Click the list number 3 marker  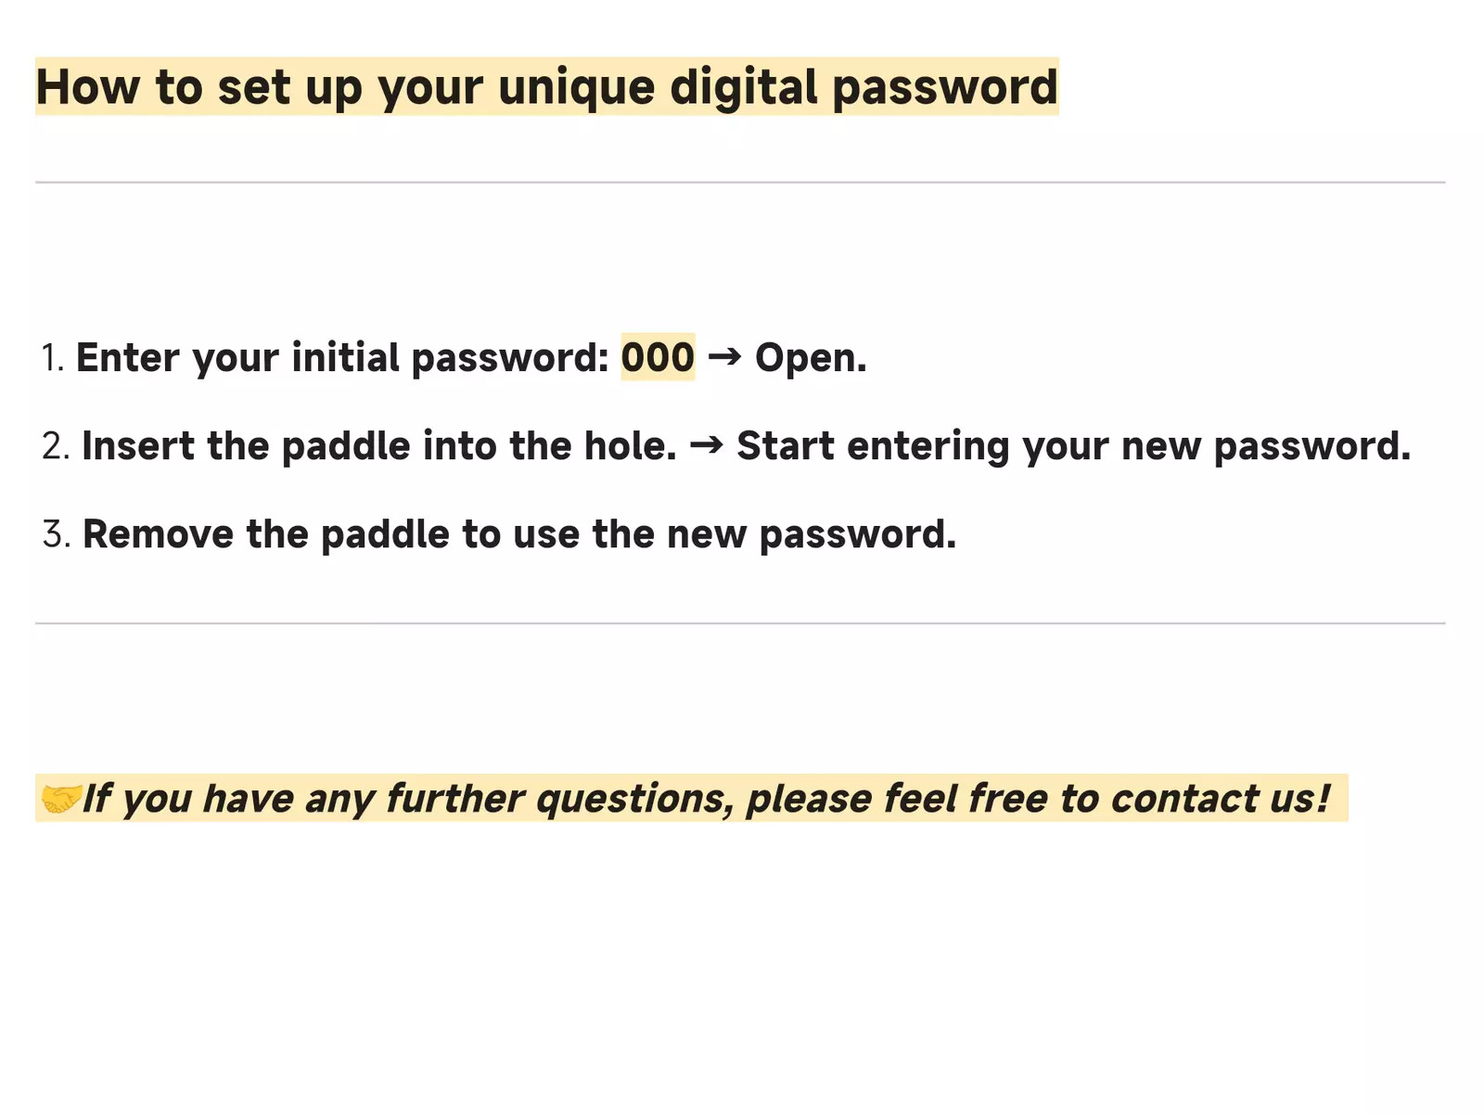[56, 534]
